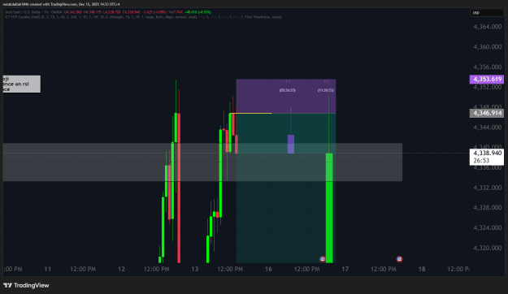
Task: Click the snapshot caption mentioning Dec 15, 2025
Action: (x=61, y=4)
